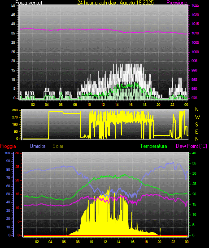This screenshot has height=248, width=209.
Task: Click the 1010 value on pressure axis
Action: coord(195,33)
